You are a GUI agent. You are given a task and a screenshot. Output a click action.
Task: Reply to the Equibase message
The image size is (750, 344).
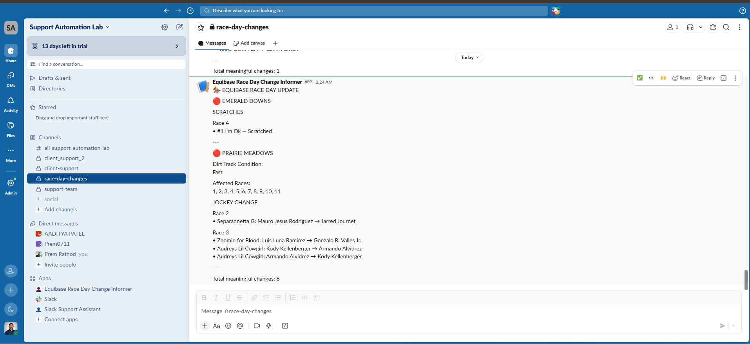click(706, 78)
